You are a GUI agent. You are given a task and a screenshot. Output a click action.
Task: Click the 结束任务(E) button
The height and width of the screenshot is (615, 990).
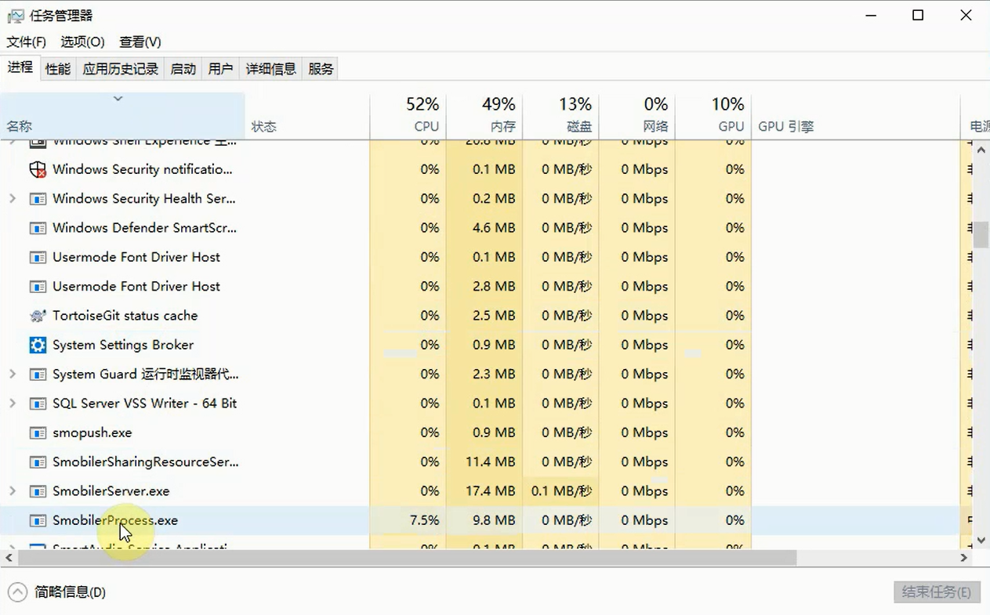937,591
